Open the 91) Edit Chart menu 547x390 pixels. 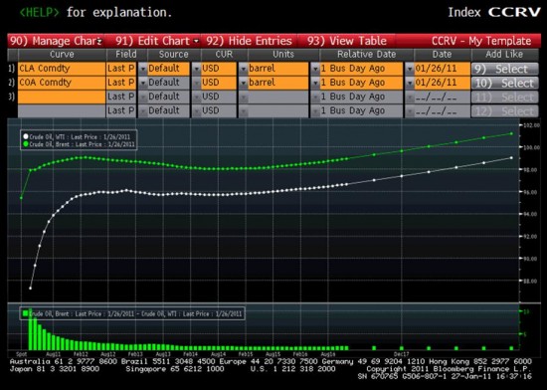click(x=157, y=41)
